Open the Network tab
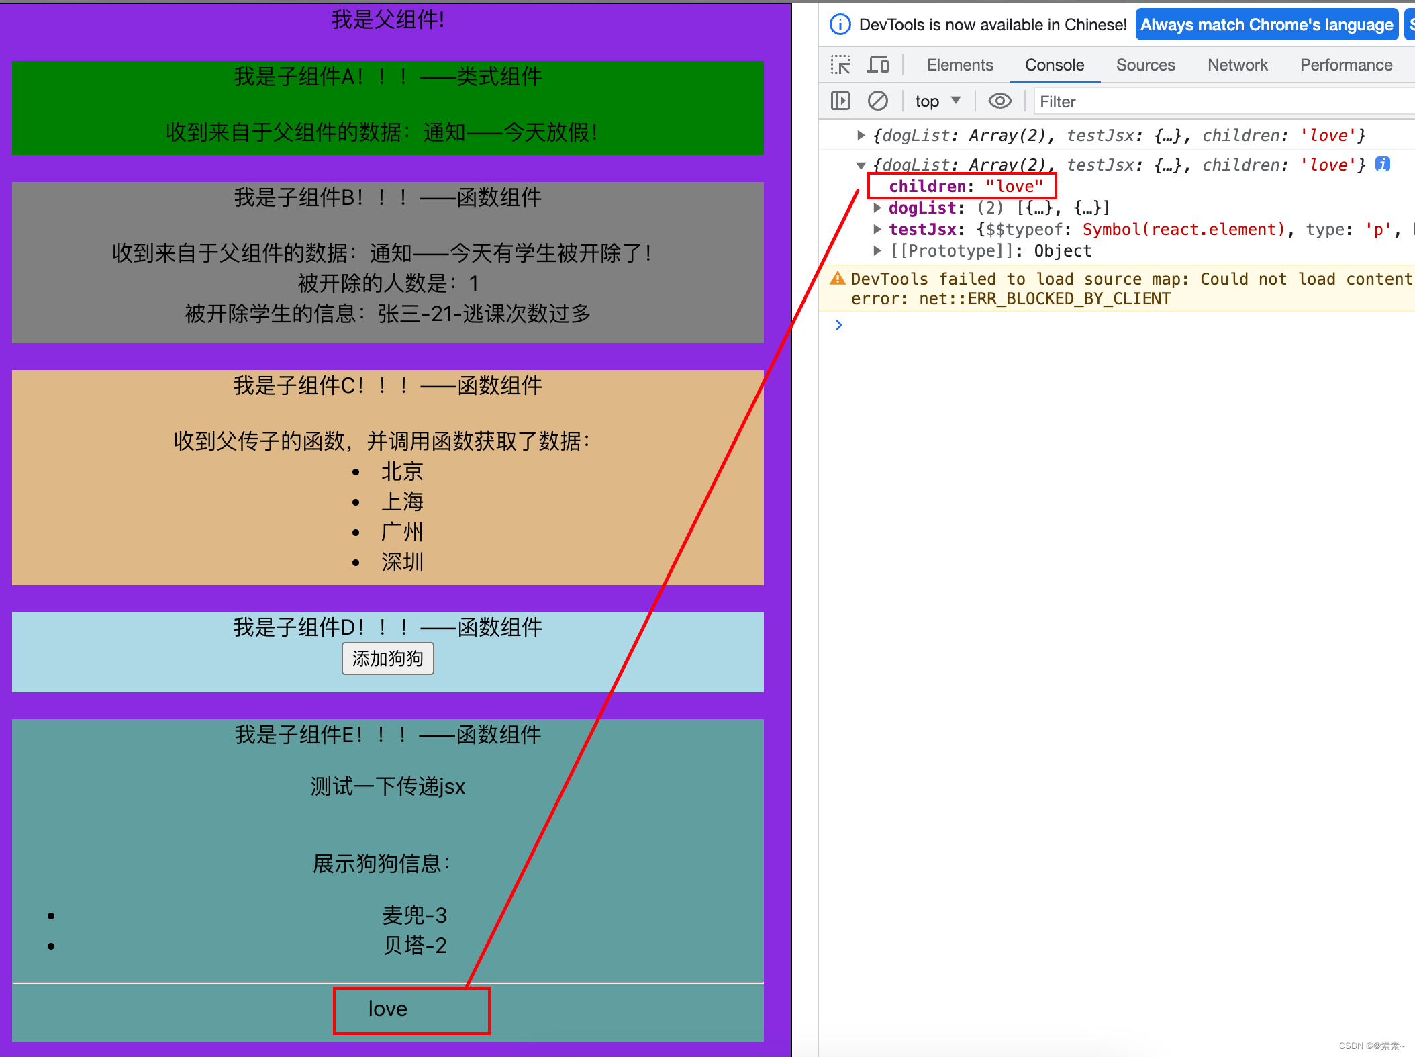Screen dimensions: 1415x1057 1237,65
